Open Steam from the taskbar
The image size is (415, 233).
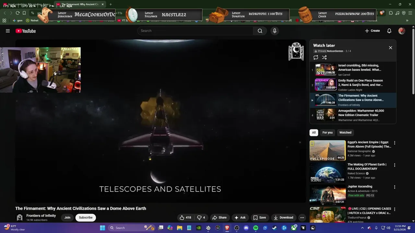pyautogui.click(x=275, y=228)
